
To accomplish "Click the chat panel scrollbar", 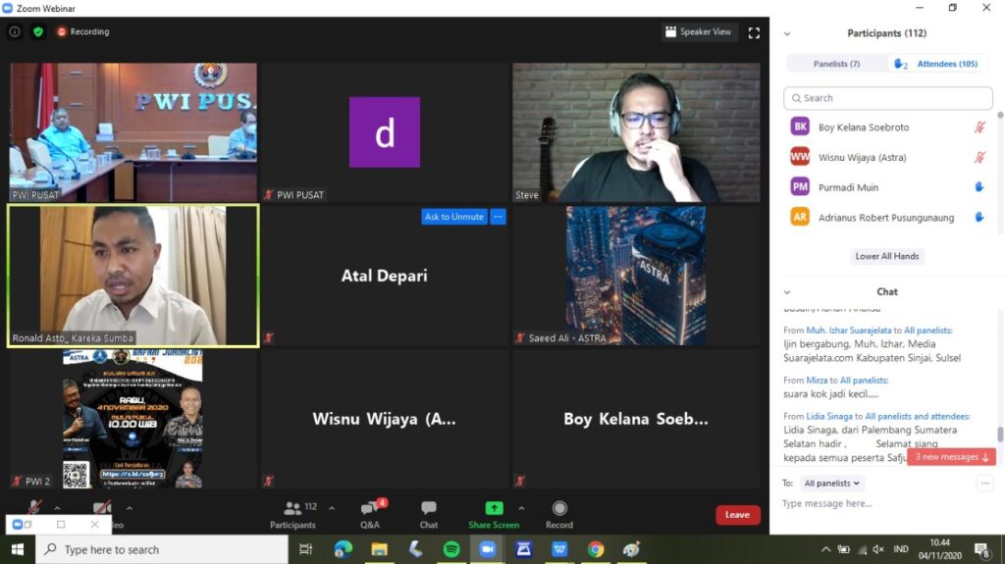I will coord(1000,434).
